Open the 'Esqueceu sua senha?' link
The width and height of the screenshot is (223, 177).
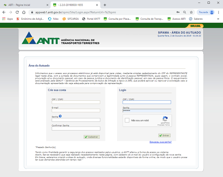coord(160,142)
